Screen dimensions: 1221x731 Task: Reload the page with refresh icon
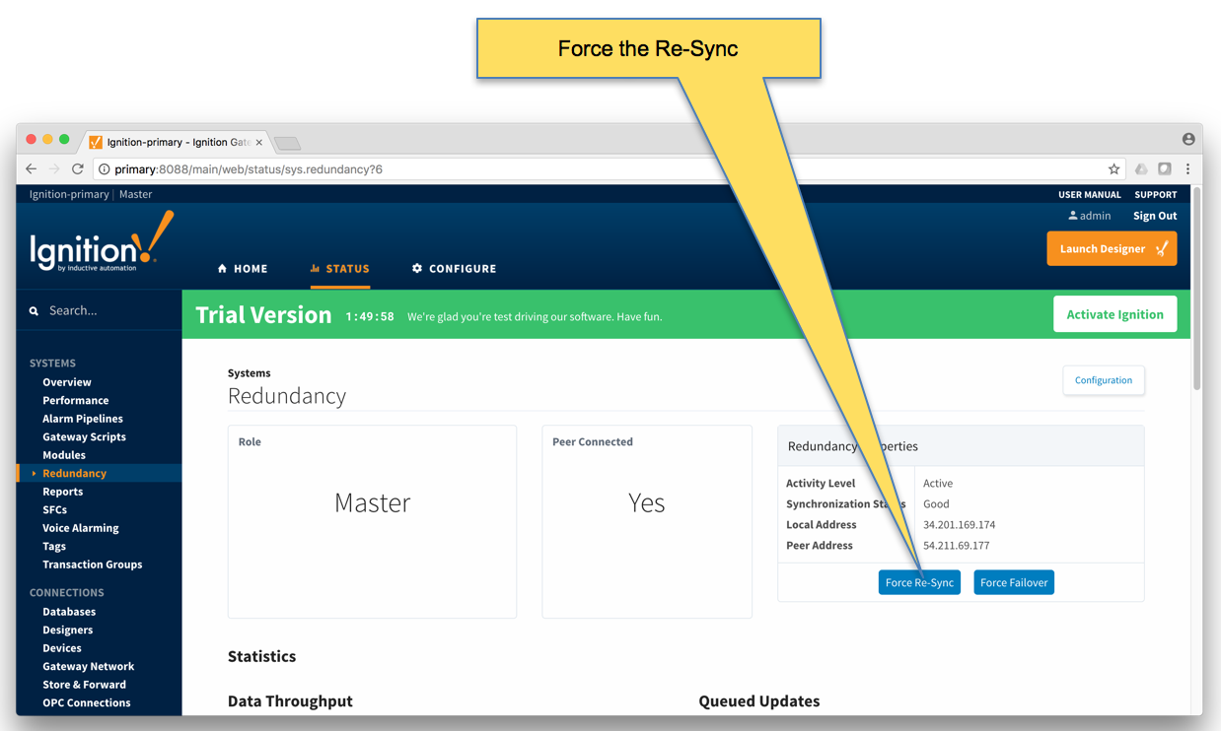coord(78,169)
